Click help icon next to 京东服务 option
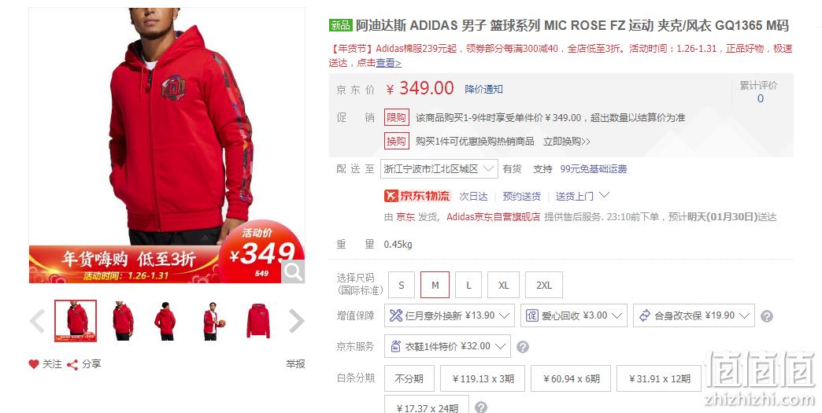Image resolution: width=822 pixels, height=413 pixels. pos(523,346)
